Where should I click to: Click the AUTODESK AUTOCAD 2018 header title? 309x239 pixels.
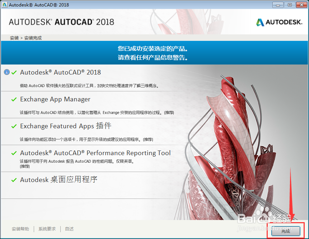coord(61,22)
